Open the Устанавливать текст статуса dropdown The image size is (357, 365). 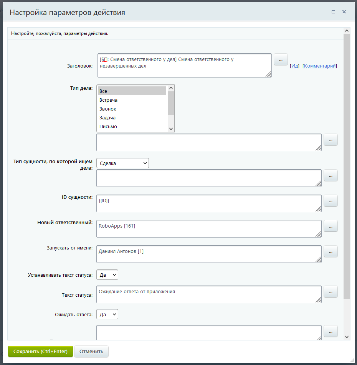click(107, 275)
